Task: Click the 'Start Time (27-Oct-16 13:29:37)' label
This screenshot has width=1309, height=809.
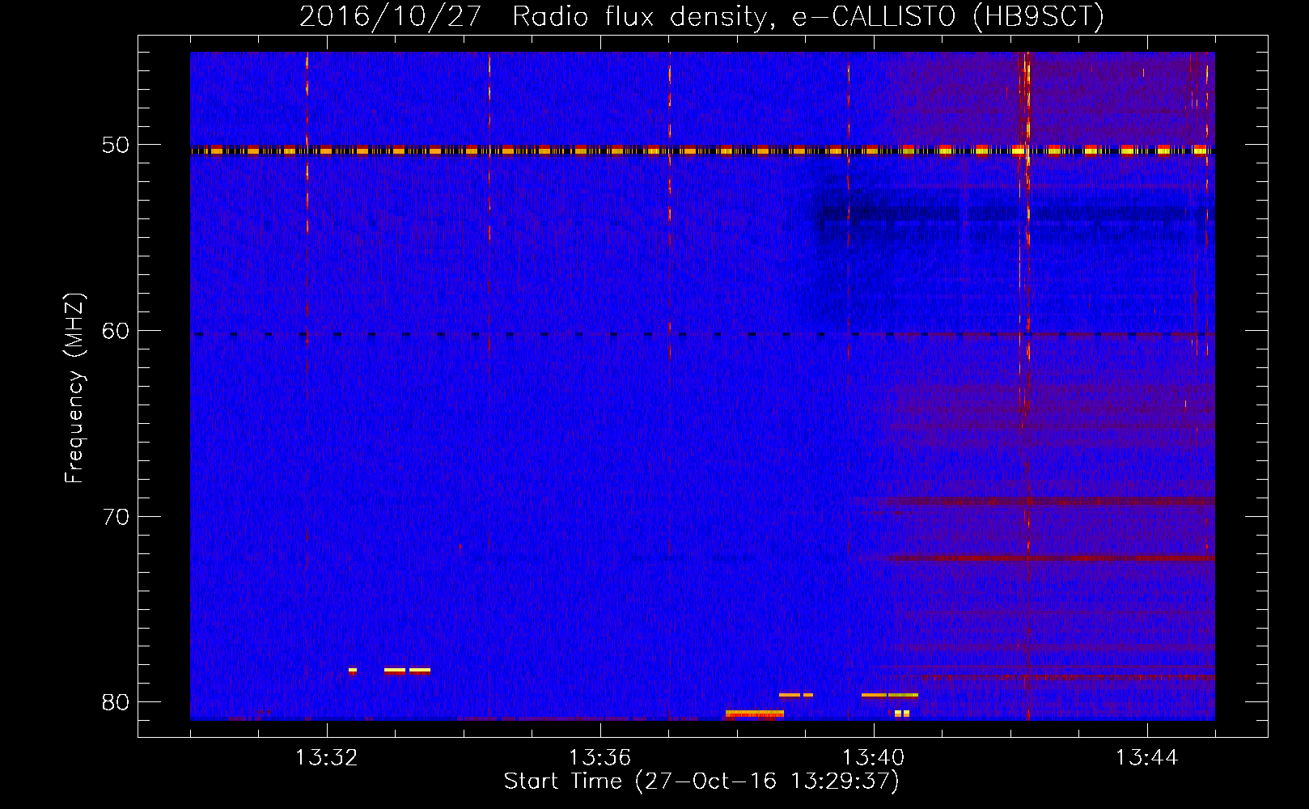Action: pos(701,781)
